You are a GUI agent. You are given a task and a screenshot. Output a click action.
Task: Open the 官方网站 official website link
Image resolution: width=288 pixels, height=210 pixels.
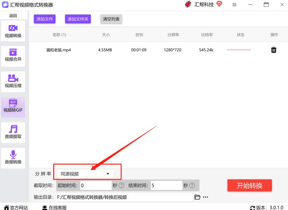(x=16, y=207)
